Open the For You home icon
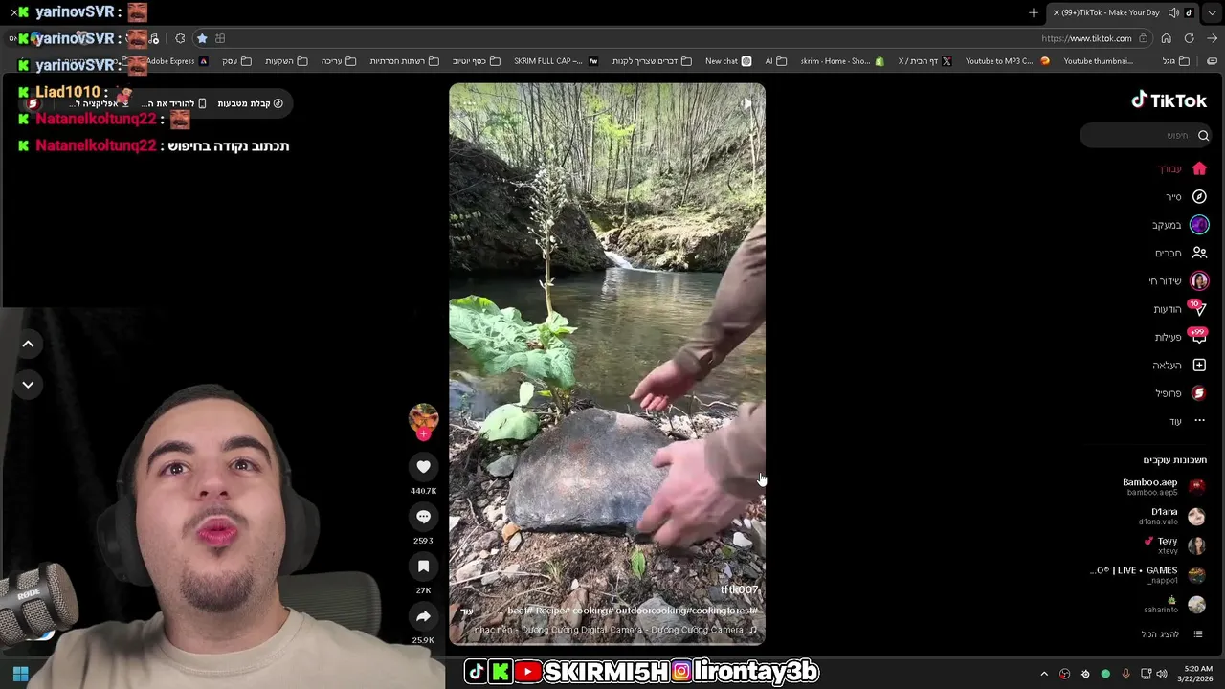Screen dimensions: 1225x689 tap(1199, 168)
